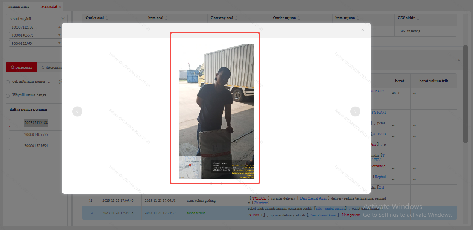Sort by the Outlet asal column
Screen dimensions: 473x230
tap(106, 18)
